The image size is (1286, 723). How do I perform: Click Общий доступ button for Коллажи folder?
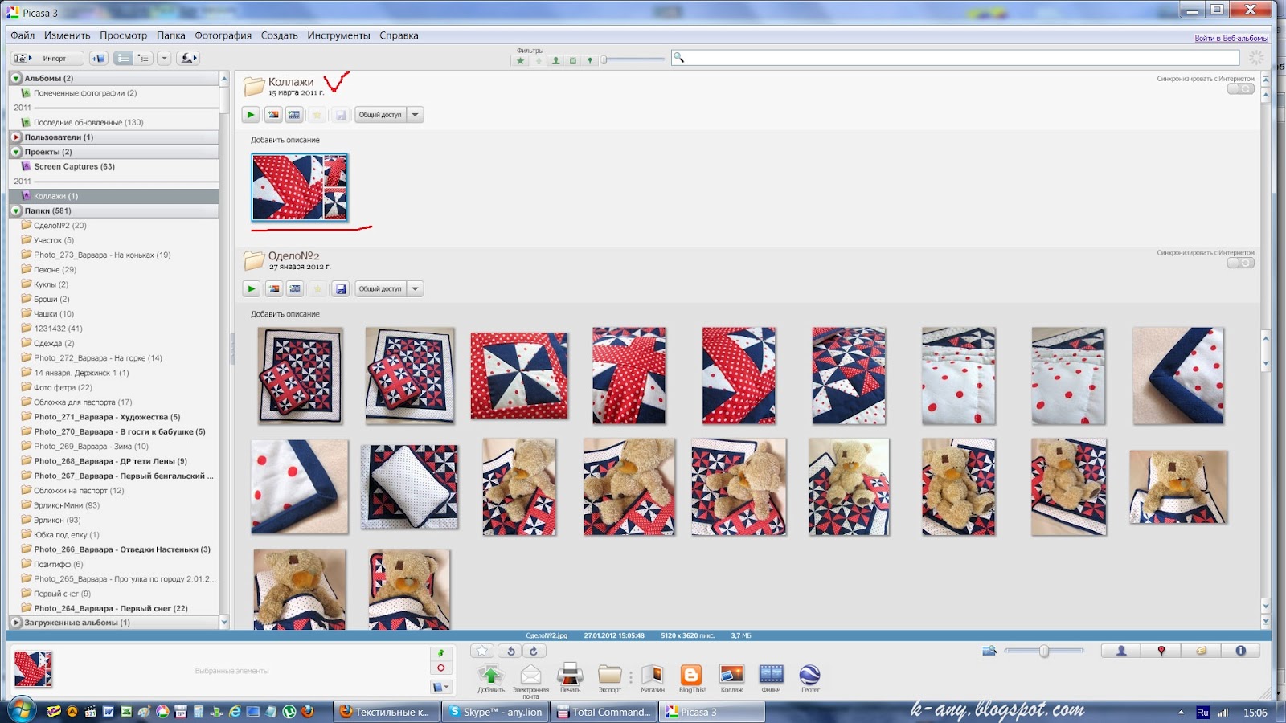(380, 115)
